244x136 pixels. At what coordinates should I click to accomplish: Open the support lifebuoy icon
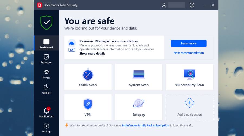(x=192, y=5)
